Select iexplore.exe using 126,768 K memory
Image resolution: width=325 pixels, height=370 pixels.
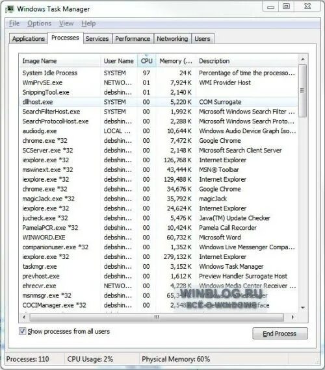click(x=159, y=160)
